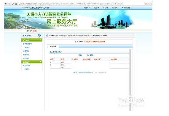The height and width of the screenshot is (116, 169).
Task: Open 个人求职 in the sidebar
Action: tap(26, 69)
